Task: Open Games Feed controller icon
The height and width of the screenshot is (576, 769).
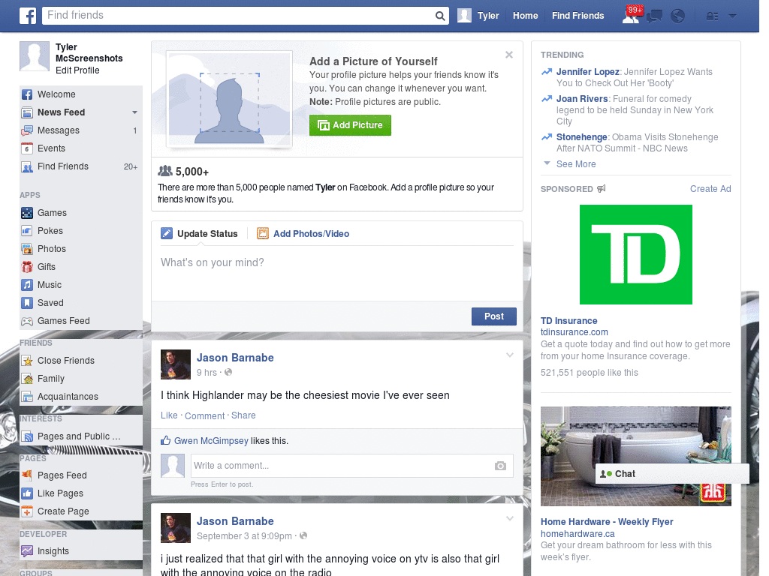Action: coord(27,321)
